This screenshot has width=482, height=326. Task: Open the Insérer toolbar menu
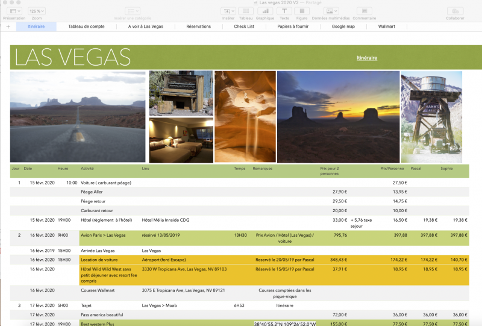point(228,11)
